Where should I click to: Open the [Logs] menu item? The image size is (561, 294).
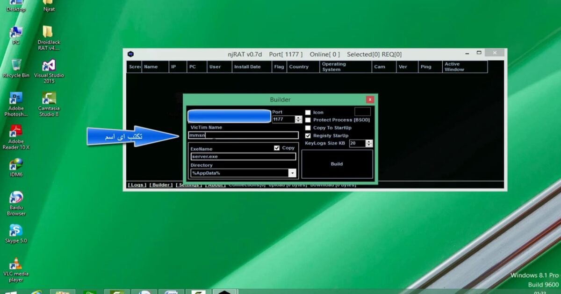coord(137,185)
